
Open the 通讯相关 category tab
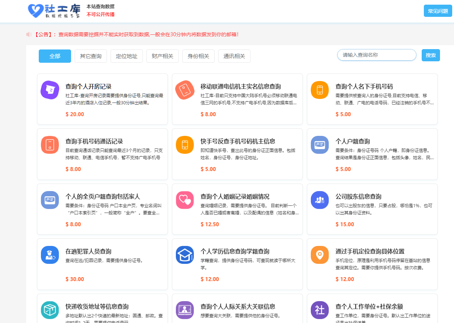click(234, 56)
